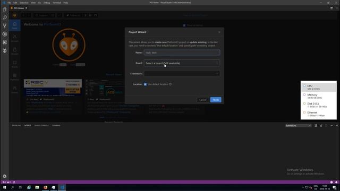Clear the output panel
340x191 pixels.
pyautogui.click(x=316, y=125)
